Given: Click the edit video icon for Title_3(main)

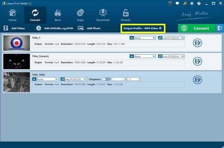Looking at the screenshot, I should (x=197, y=61).
